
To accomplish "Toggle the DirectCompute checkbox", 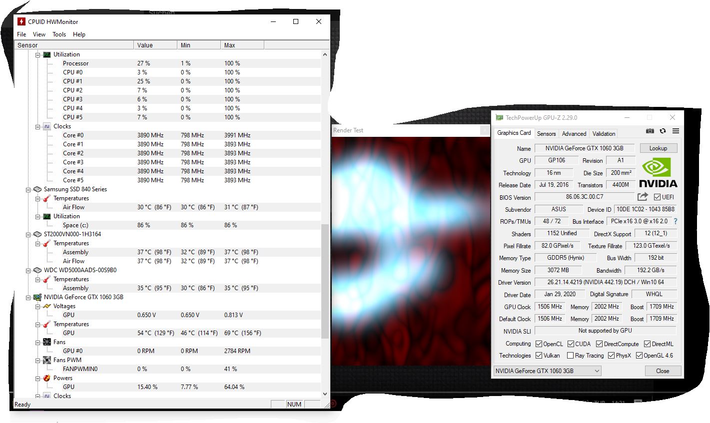I will click(x=600, y=344).
